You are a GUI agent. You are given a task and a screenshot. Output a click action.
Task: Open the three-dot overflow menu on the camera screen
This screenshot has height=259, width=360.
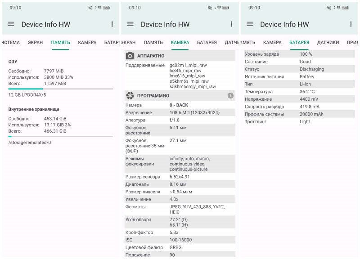231,24
